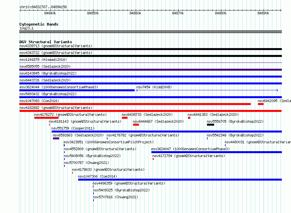The width and height of the screenshot is (291, 213).
Task: Click the black nsv4339713 variant bar
Action: click(x=150, y=49)
